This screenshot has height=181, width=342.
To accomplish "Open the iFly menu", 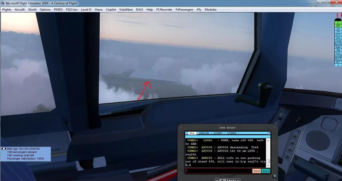I will click(199, 10).
